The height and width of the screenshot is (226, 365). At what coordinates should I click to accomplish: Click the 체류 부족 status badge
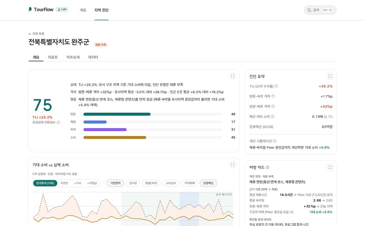pos(101,45)
